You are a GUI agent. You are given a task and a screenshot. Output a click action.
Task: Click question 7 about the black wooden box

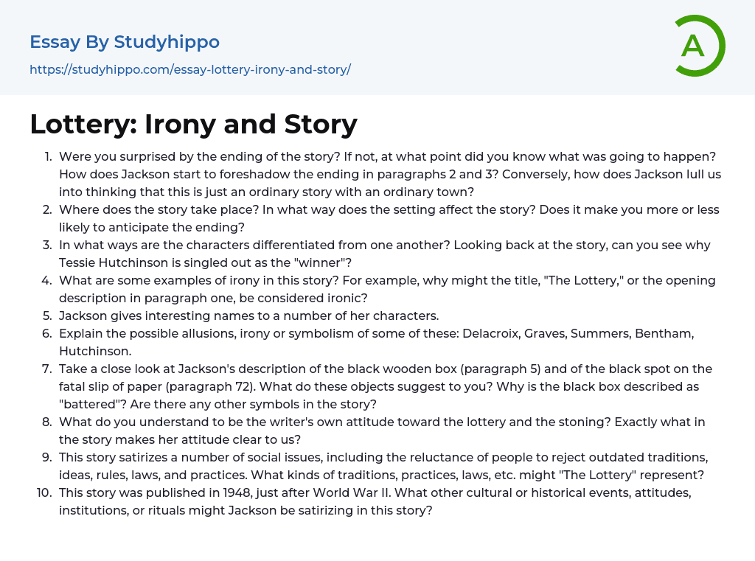pyautogui.click(x=385, y=386)
